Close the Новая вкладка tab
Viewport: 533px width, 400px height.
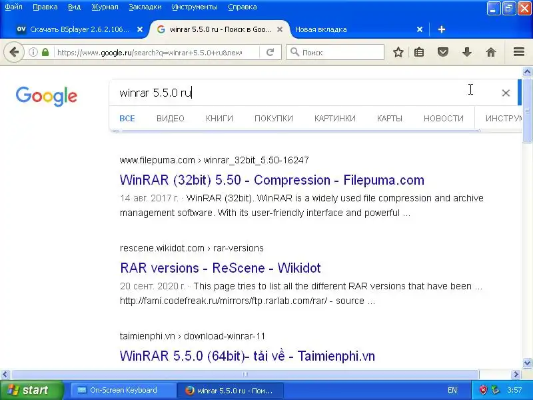(420, 29)
